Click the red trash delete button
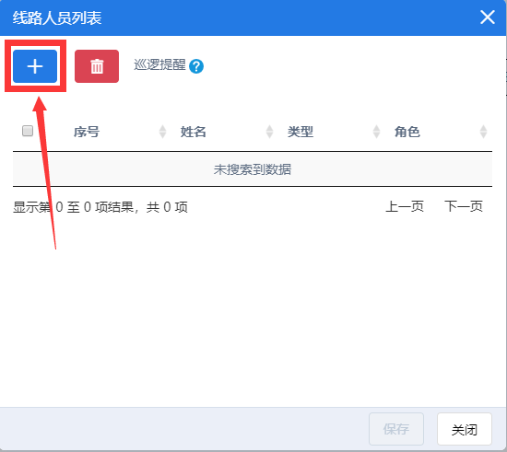The image size is (507, 452). tap(97, 66)
